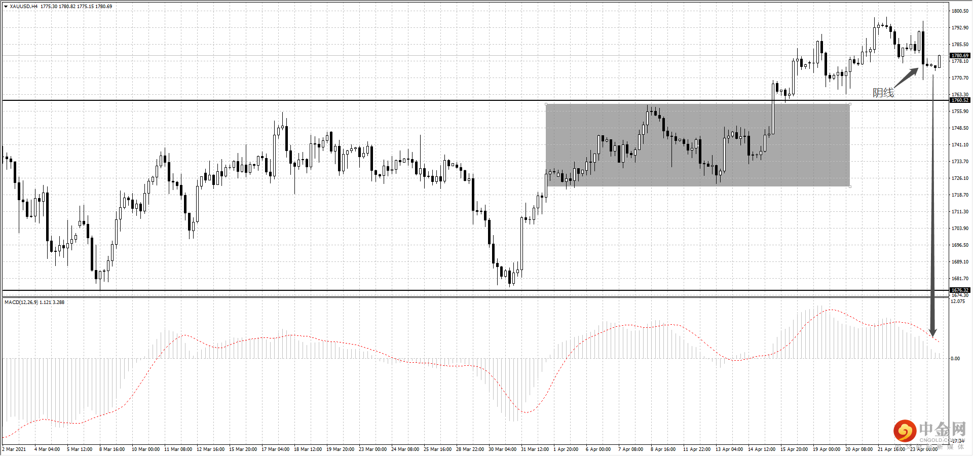Click the 11 Mar 08:00 time label
973x456 pixels.
pyautogui.click(x=178, y=449)
